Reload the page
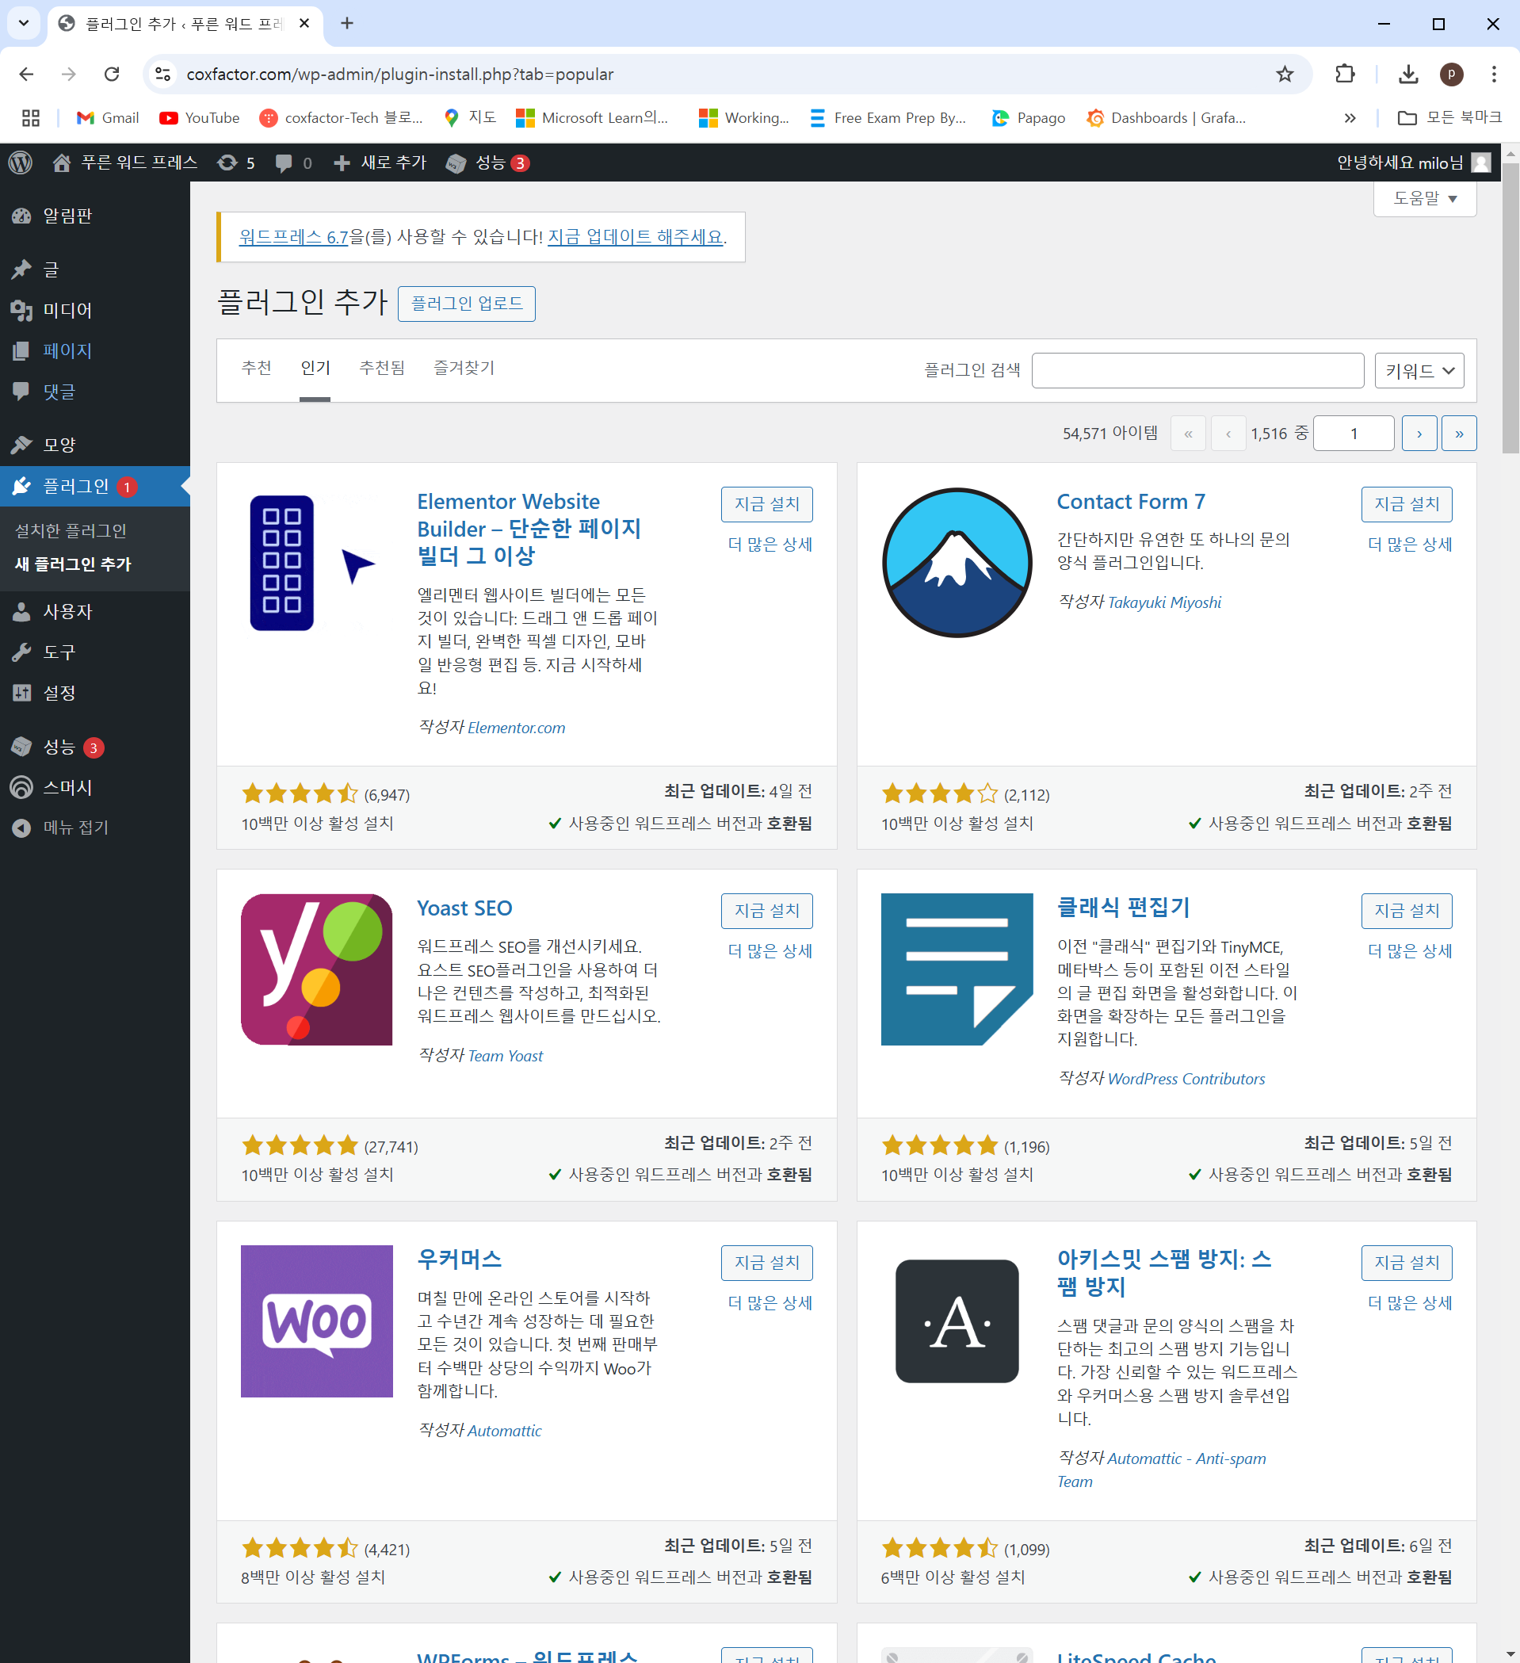Viewport: 1520px width, 1663px height. [x=111, y=75]
